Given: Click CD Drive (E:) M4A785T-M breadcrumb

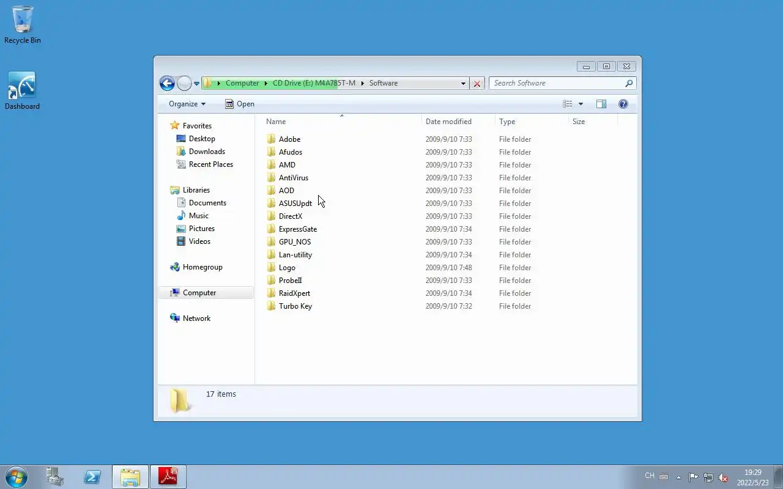Looking at the screenshot, I should pyautogui.click(x=314, y=83).
